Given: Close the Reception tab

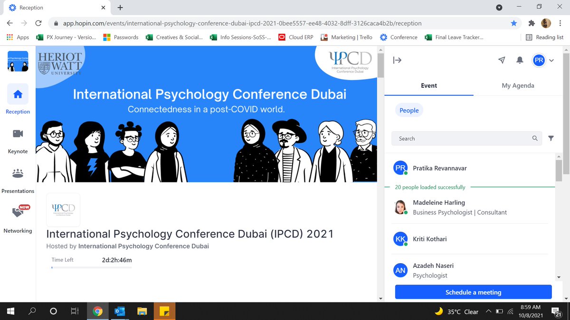Looking at the screenshot, I should 104,8.
